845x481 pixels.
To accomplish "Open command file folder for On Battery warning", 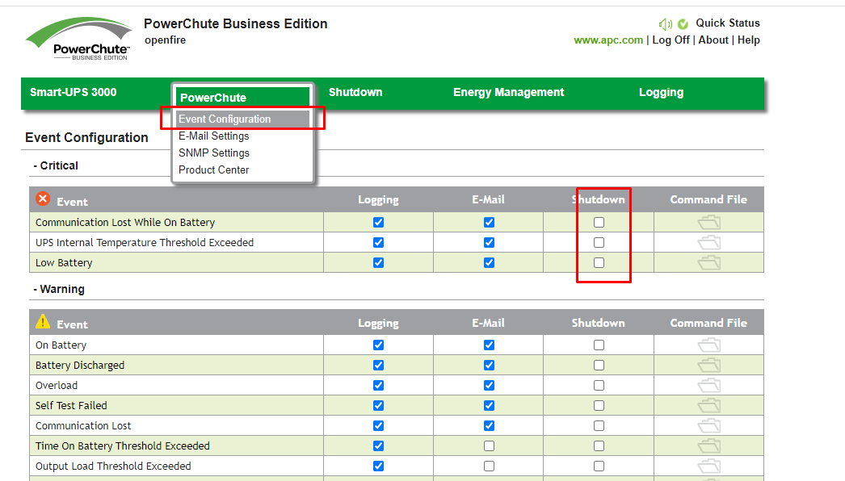I will click(708, 345).
